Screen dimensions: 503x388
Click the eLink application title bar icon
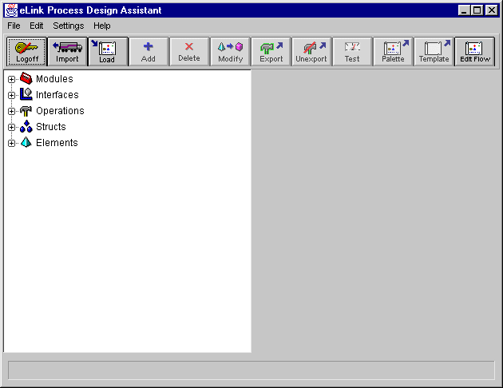(x=11, y=10)
